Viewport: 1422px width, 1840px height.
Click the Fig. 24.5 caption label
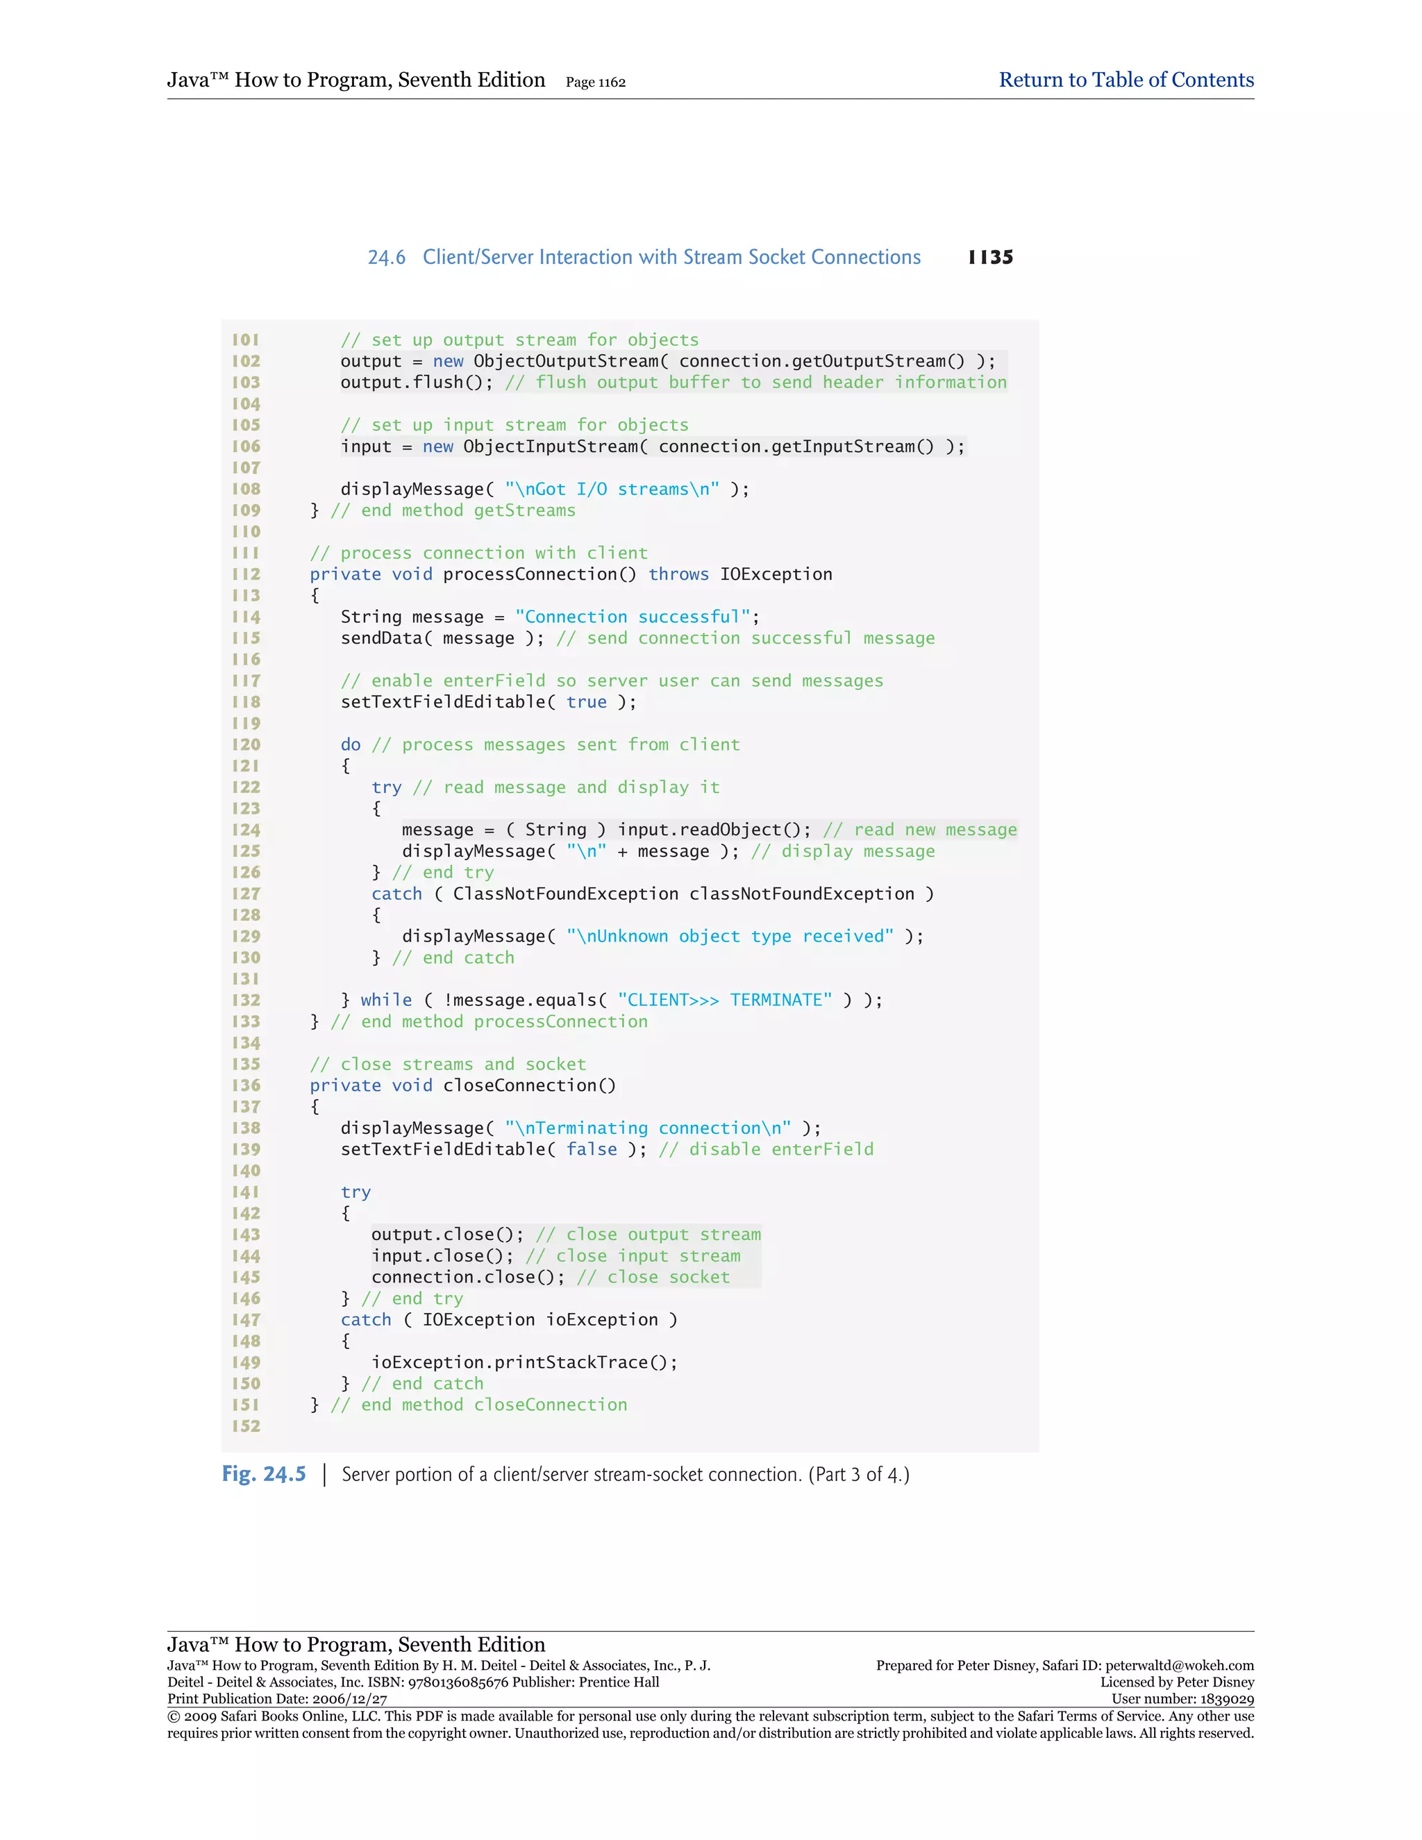pyautogui.click(x=264, y=1474)
